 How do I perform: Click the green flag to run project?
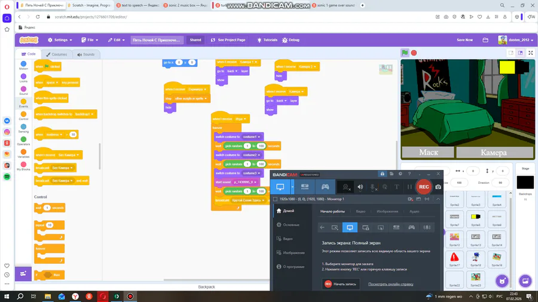coord(405,53)
